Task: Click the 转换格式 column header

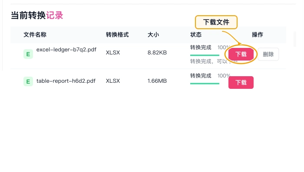Action: point(117,35)
